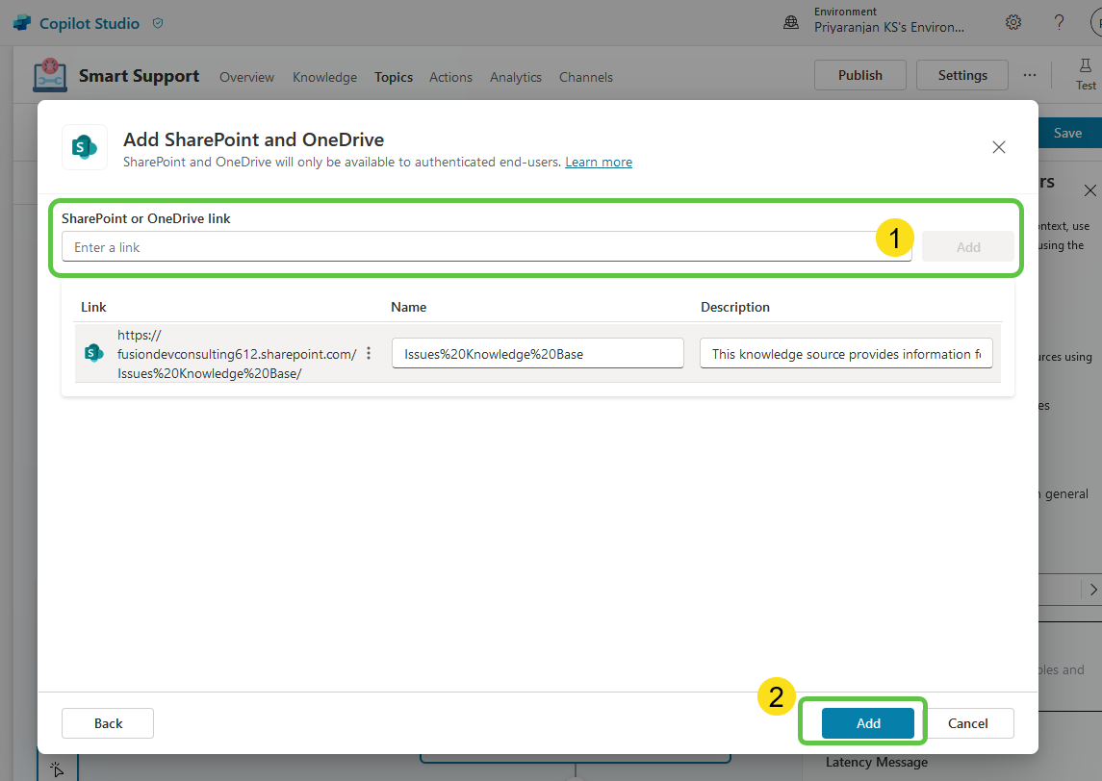Viewport: 1102px width, 781px height.
Task: Open Copilot Studio settings gear
Action: coord(1013,21)
